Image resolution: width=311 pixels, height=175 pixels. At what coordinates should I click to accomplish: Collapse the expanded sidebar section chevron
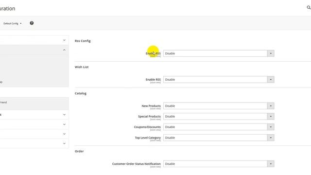pos(64,50)
